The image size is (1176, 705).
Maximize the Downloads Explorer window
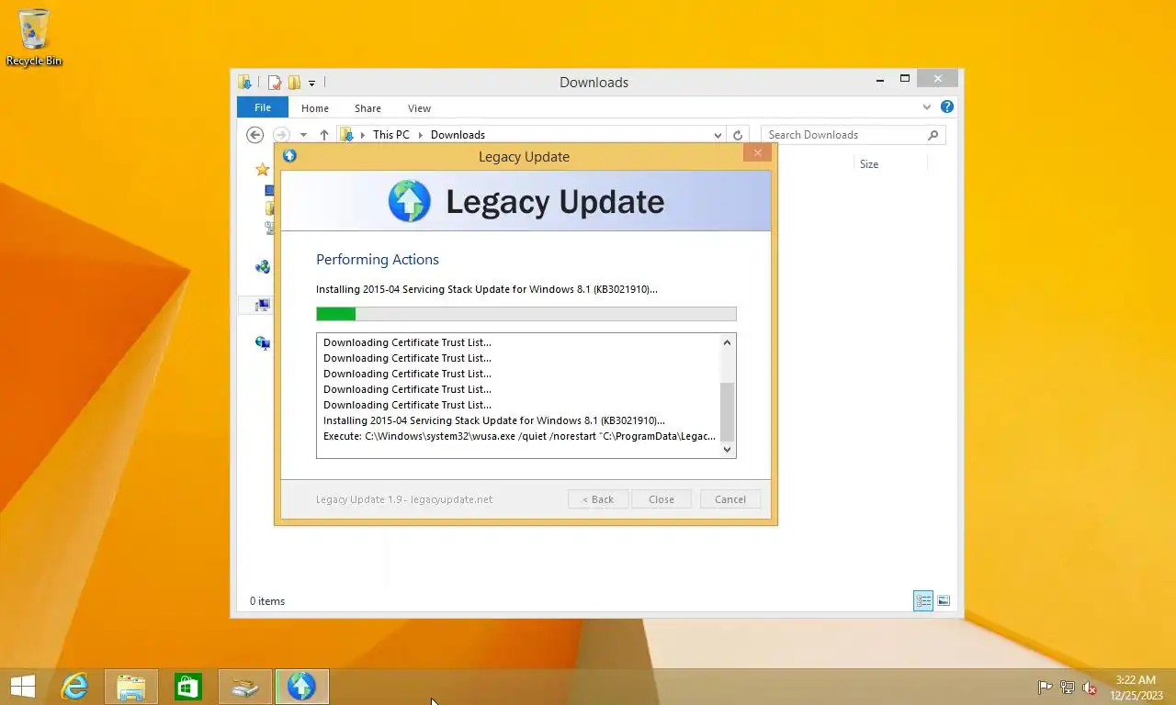[x=905, y=79]
